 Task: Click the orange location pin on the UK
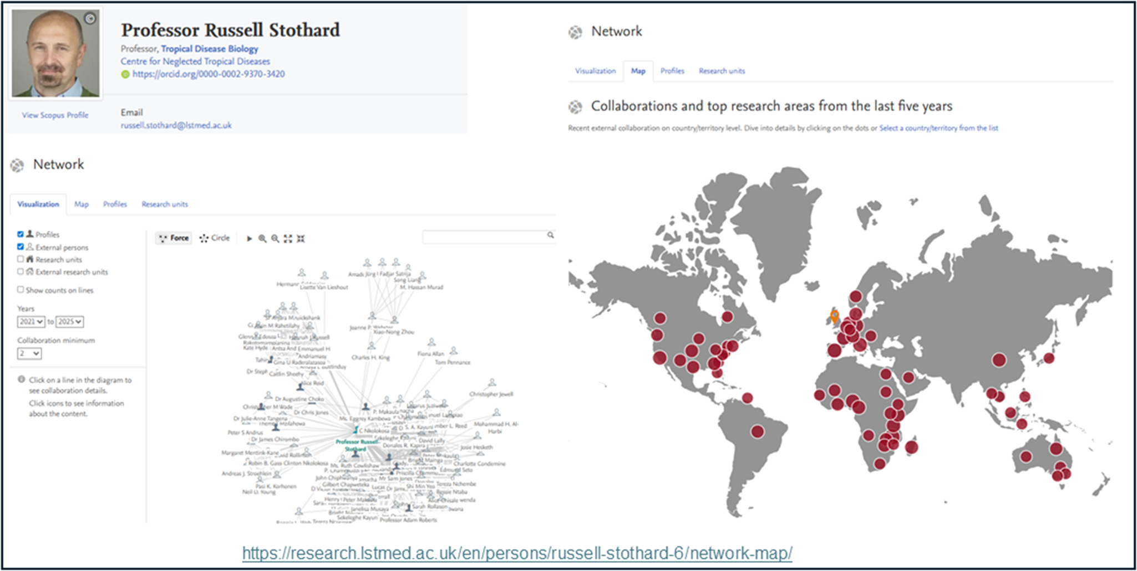834,316
